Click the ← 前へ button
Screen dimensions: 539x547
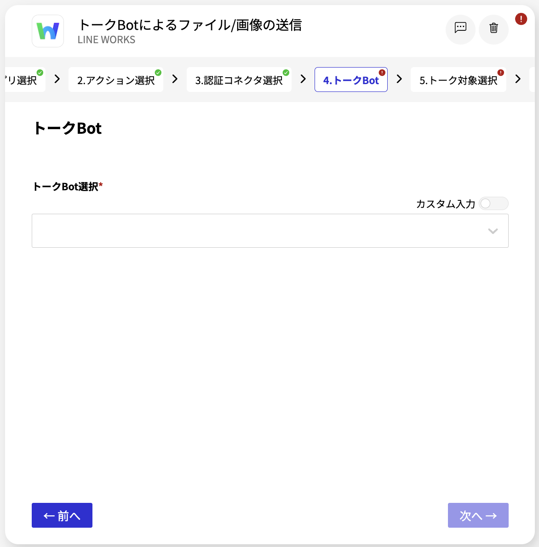pos(62,515)
